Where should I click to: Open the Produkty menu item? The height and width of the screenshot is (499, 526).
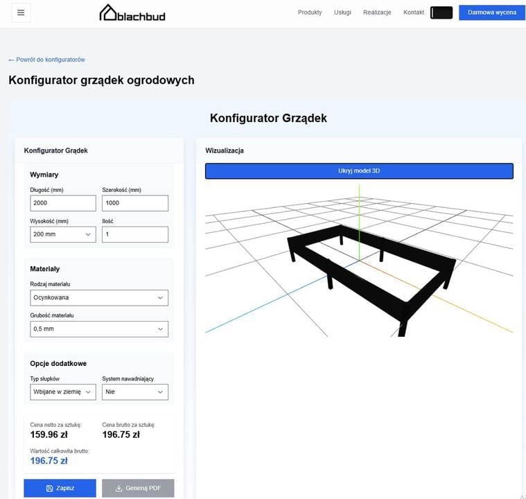[x=310, y=12]
